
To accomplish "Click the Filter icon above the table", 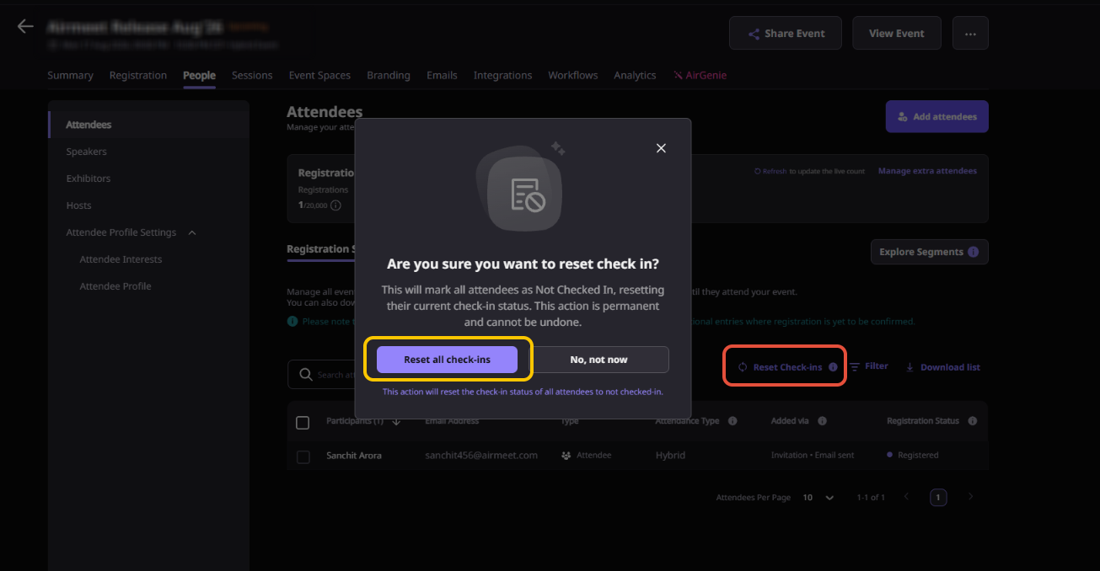I will coord(855,367).
